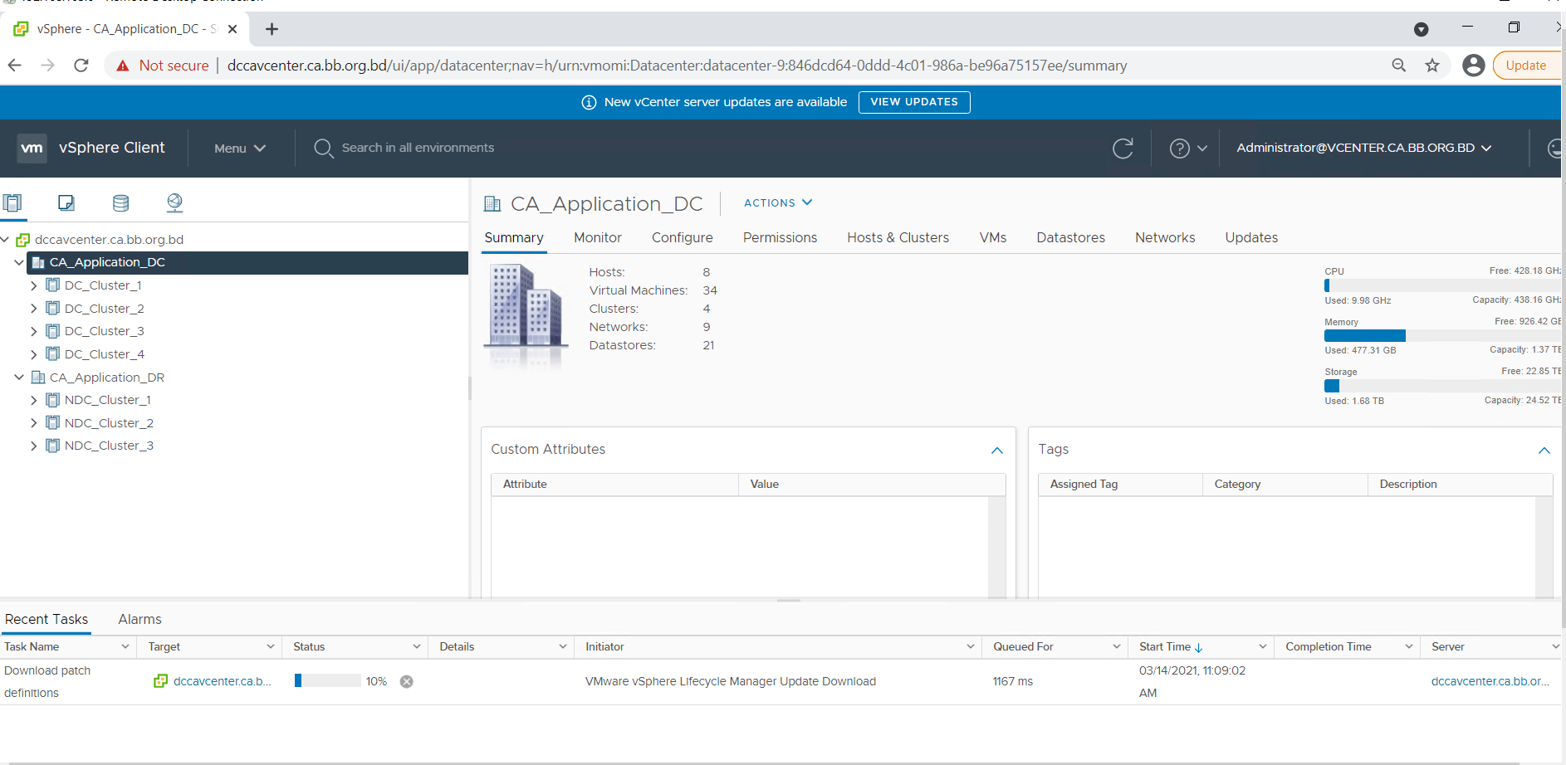The image size is (1566, 765).
Task: Click the feedback smiley icon in header
Action: tap(1554, 148)
